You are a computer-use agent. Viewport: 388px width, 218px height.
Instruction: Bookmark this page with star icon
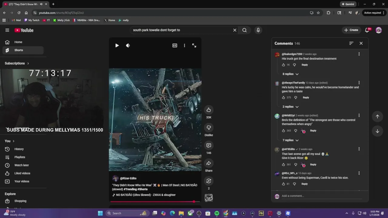coord(318,13)
